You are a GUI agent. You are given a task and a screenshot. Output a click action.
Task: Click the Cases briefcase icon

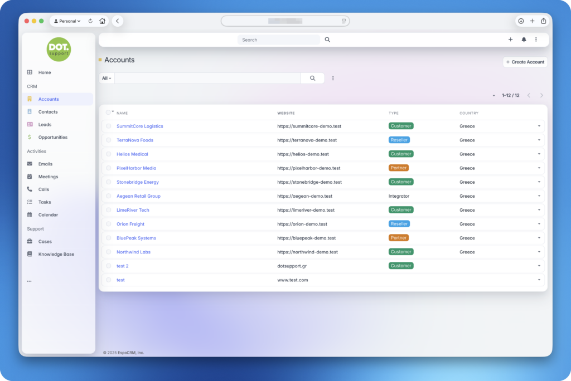(30, 241)
